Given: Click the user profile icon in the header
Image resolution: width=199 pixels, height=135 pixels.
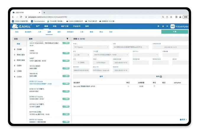Looking at the screenshot, I should pos(163,26).
